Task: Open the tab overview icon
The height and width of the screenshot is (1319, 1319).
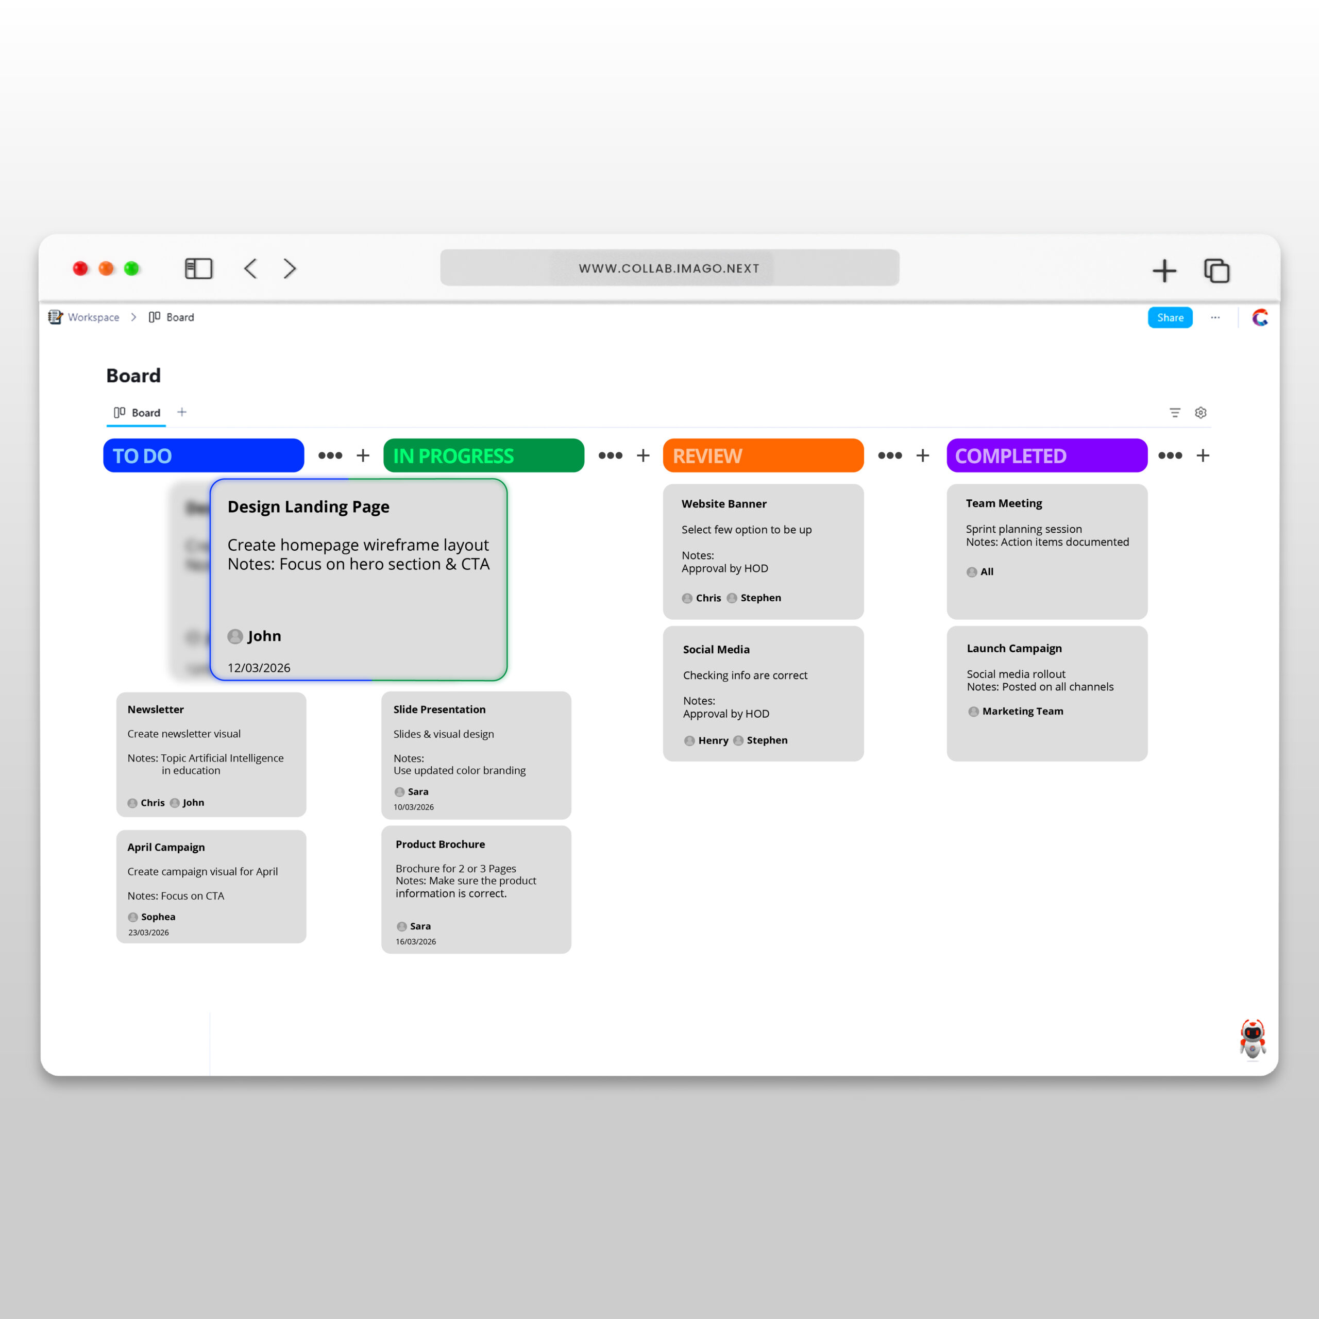Action: (x=1216, y=270)
